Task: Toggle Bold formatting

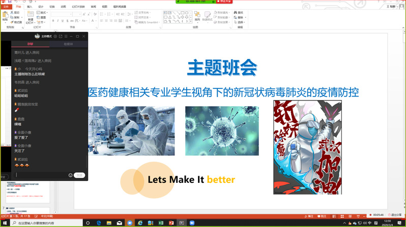Action: point(53,21)
